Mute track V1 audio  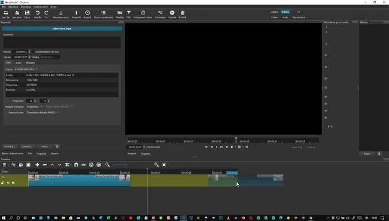(x=8, y=183)
